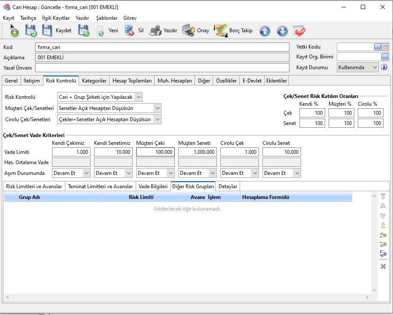This screenshot has height=315, width=393.
Task: Open the Yetki Kodu lookup button
Action: pos(378,47)
